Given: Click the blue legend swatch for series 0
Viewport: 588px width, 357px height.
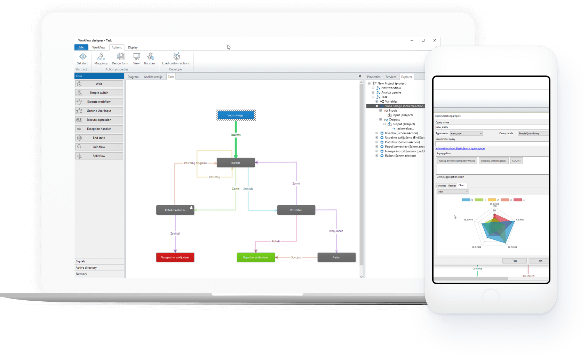Looking at the screenshot, I should pos(466,200).
